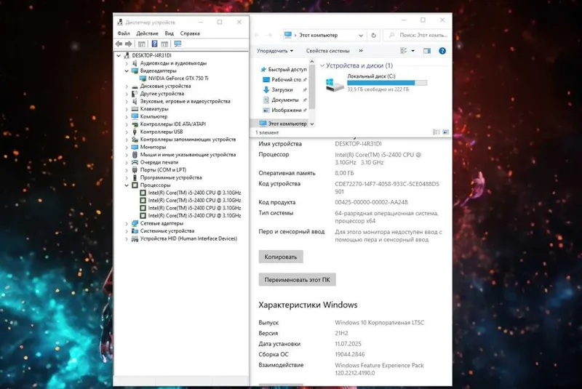Click the Explorer refresh button
The width and height of the screenshot is (582, 389).
[373, 35]
